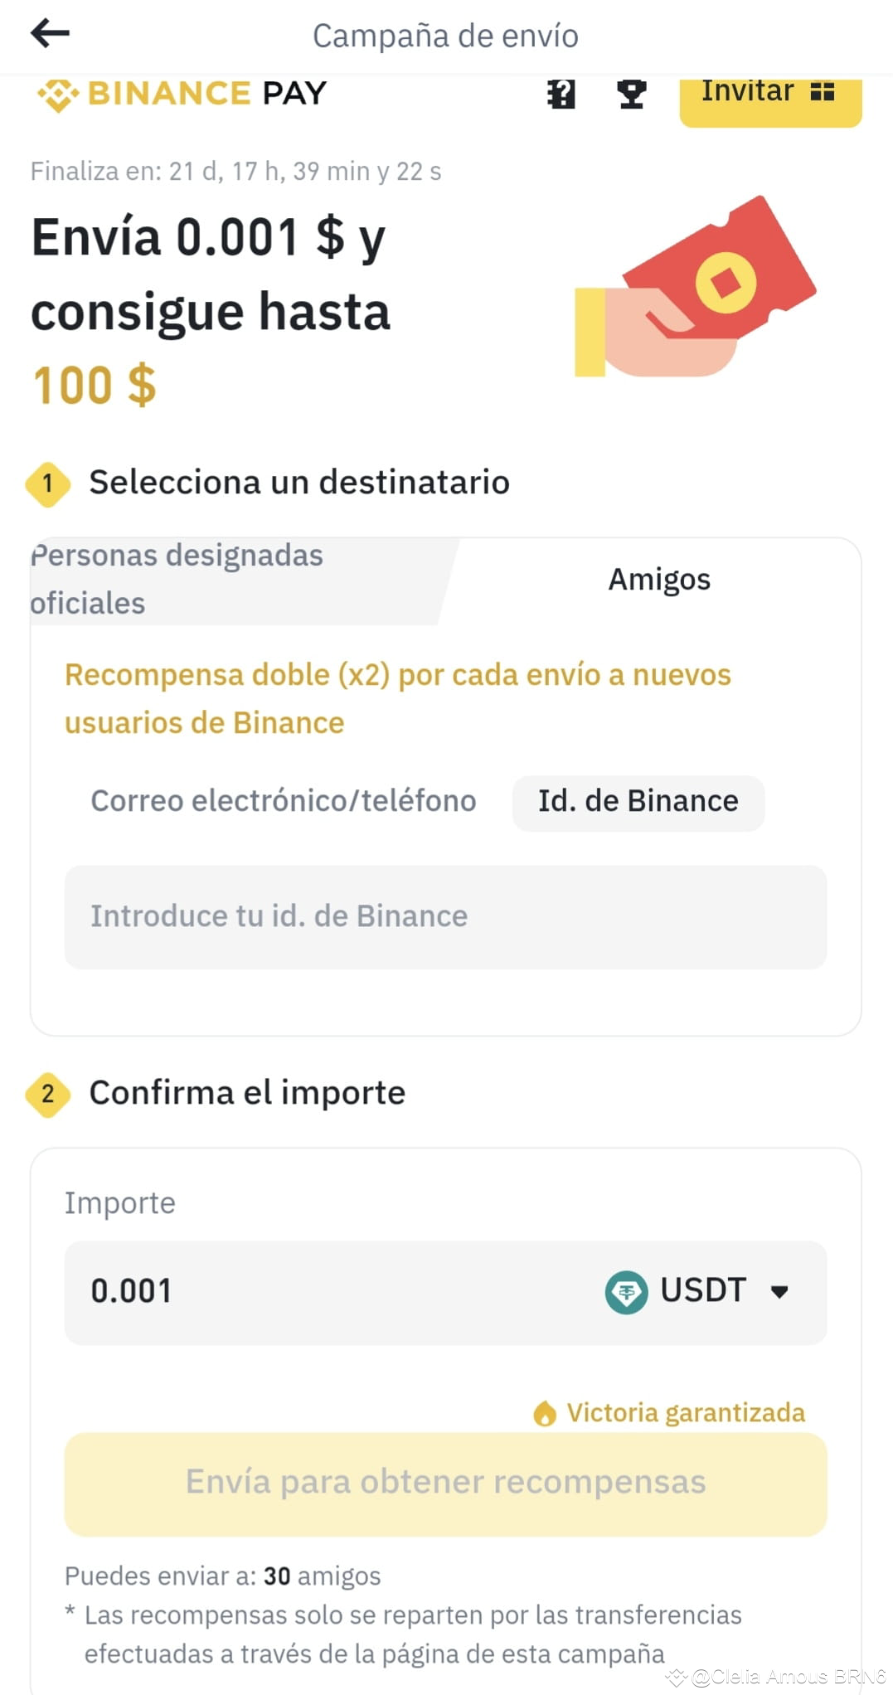Focus the Introduce tu id. de Binance field
The height and width of the screenshot is (1695, 893).
pyautogui.click(x=446, y=917)
